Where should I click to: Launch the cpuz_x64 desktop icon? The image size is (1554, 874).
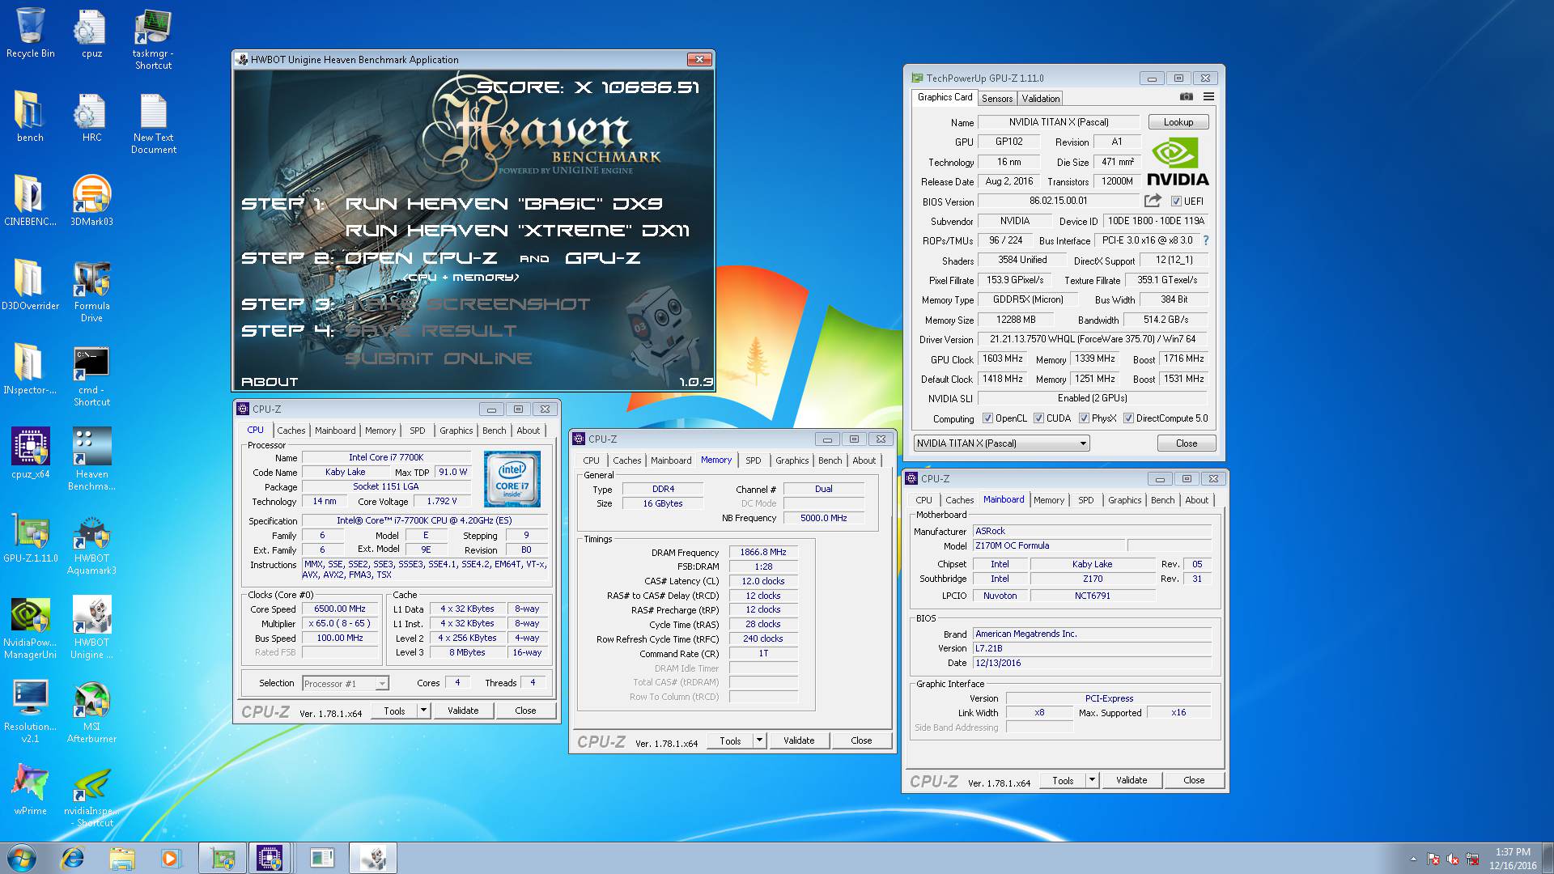(31, 453)
